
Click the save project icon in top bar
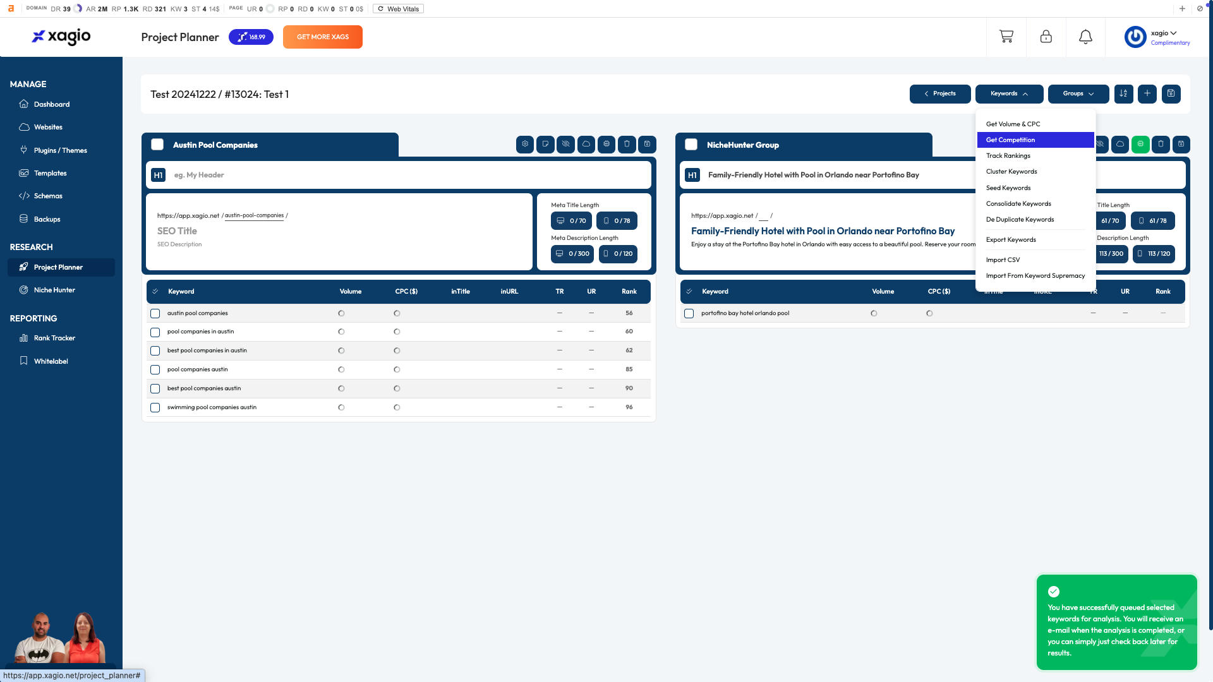(1171, 94)
